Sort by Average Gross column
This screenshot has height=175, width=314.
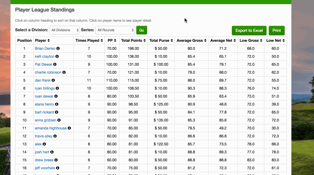pos(191,40)
